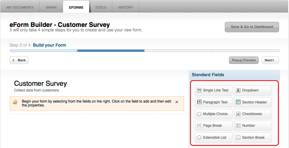Screen dimensions: 289x148
Task: Add a Multiple Choice field
Action: (214, 114)
